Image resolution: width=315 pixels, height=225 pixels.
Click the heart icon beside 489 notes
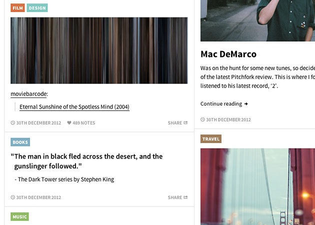(69, 123)
